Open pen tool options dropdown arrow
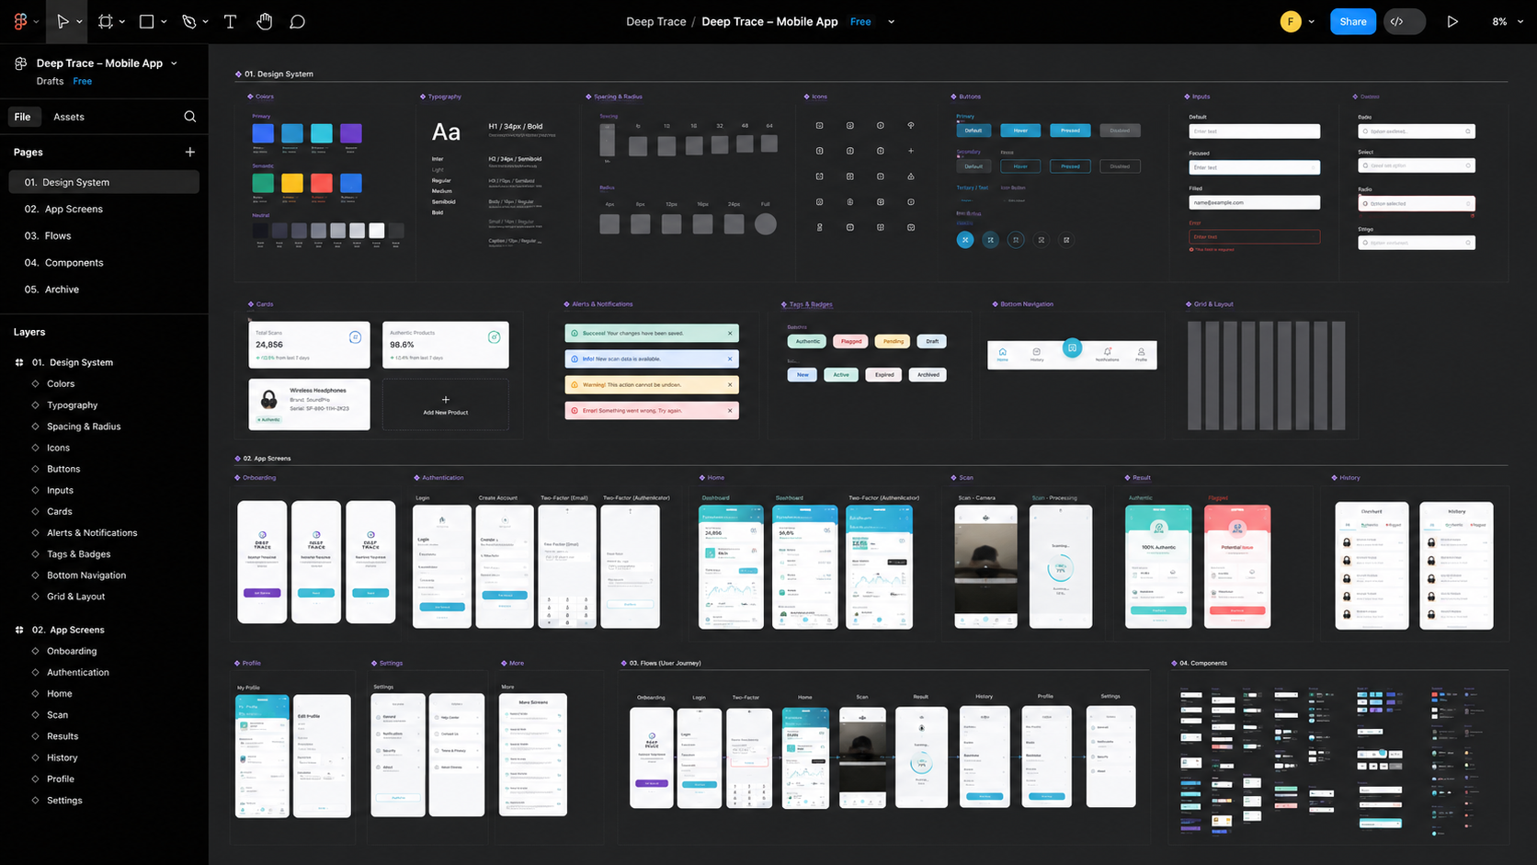Screen dimensions: 1537x865 205,22
